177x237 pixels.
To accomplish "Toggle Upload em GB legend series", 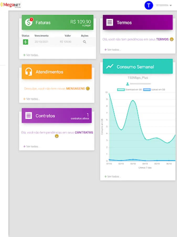I will (154, 90).
